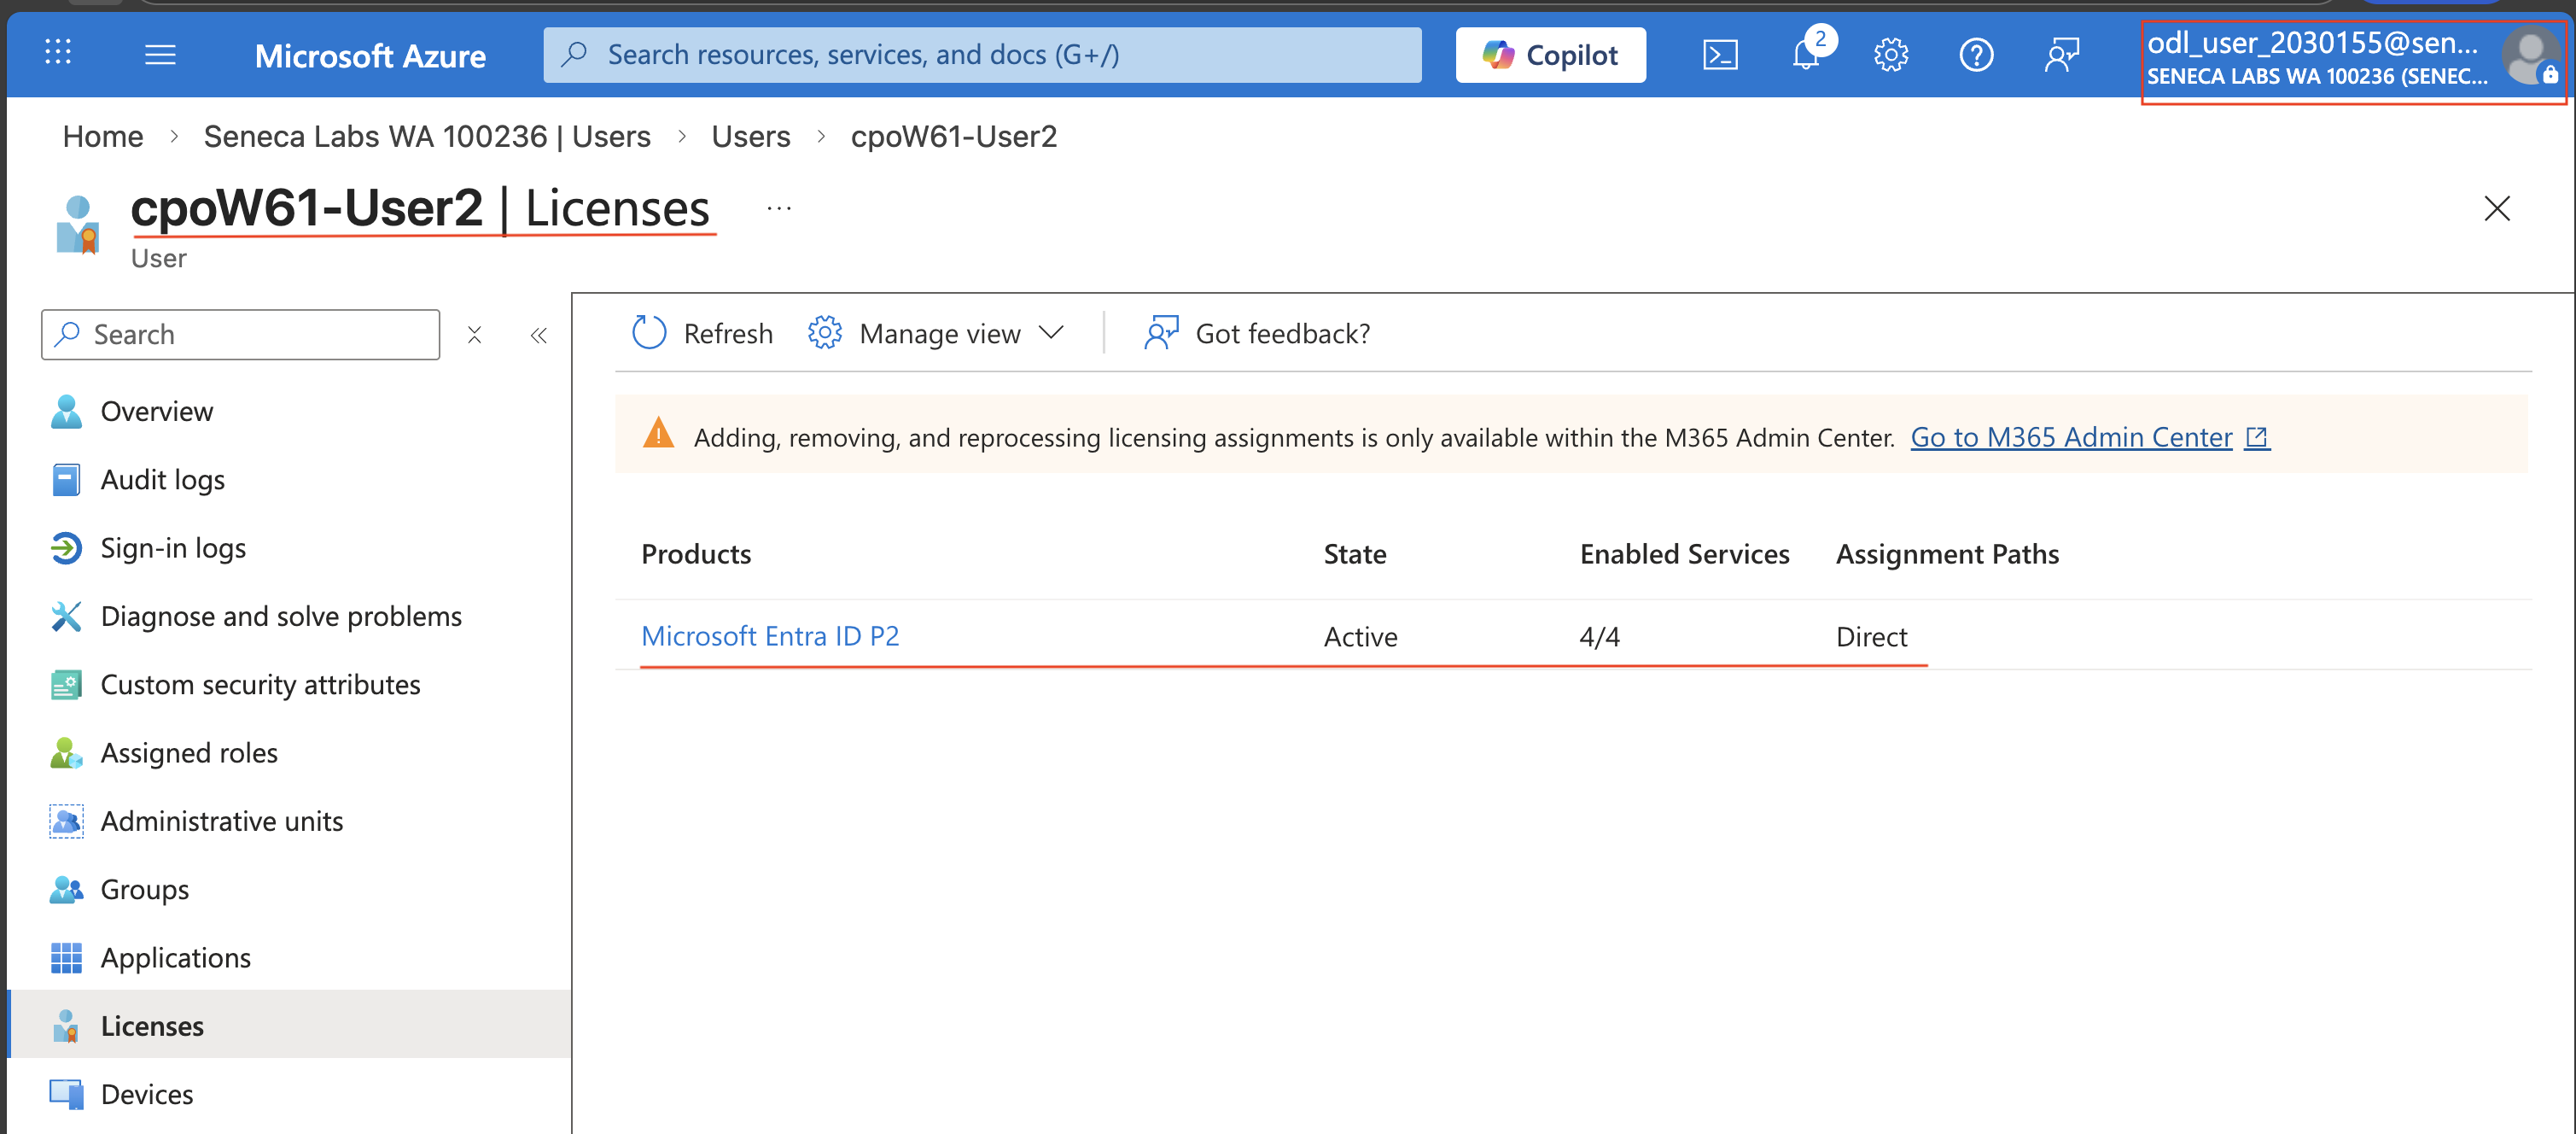
Task: Click the Microsoft Azure home title
Action: click(370, 56)
